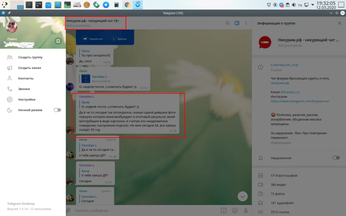The width and height of the screenshot is (346, 216).
Task: Click group name Некурим.рф in info panel
Action: click(x=308, y=40)
